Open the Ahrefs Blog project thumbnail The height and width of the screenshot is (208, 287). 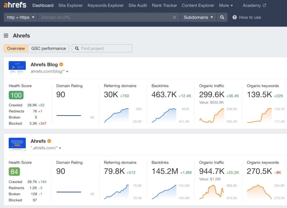[x=17, y=68]
